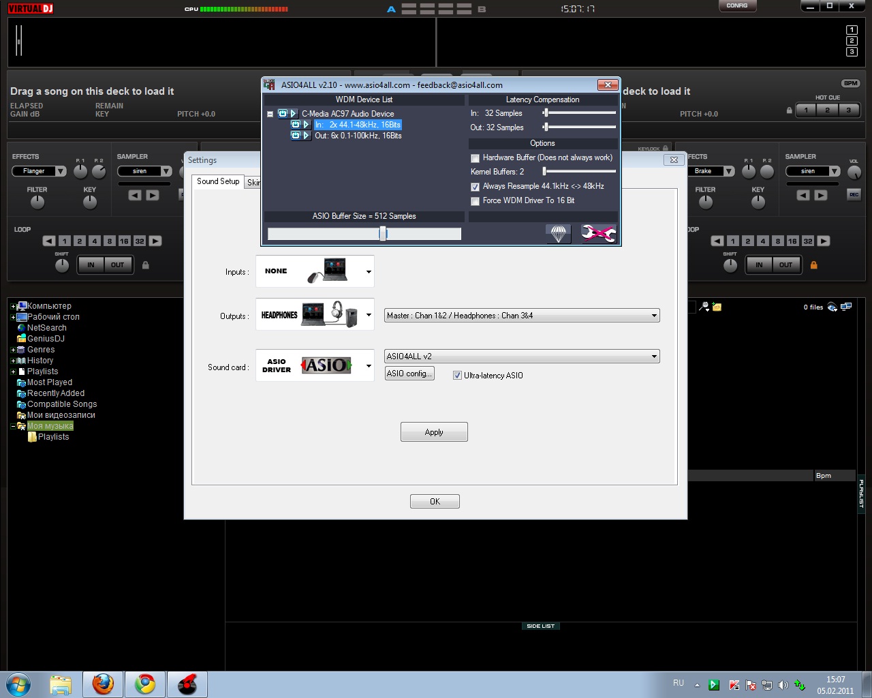The image size is (872, 698).
Task: Open Master Chan 1&2 / Headphones channel dropdown
Action: pyautogui.click(x=522, y=316)
